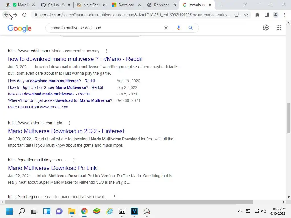Reload the current page
The image size is (291, 218).
point(24,15)
